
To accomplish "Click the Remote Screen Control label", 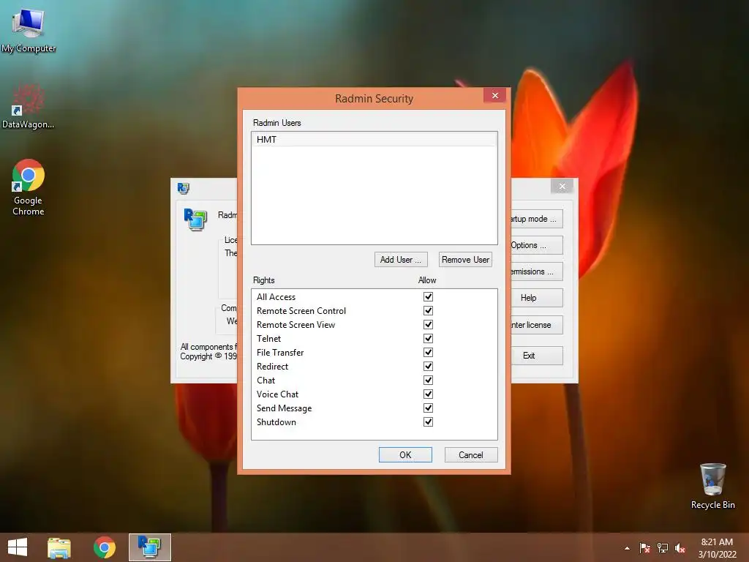I will pyautogui.click(x=301, y=310).
